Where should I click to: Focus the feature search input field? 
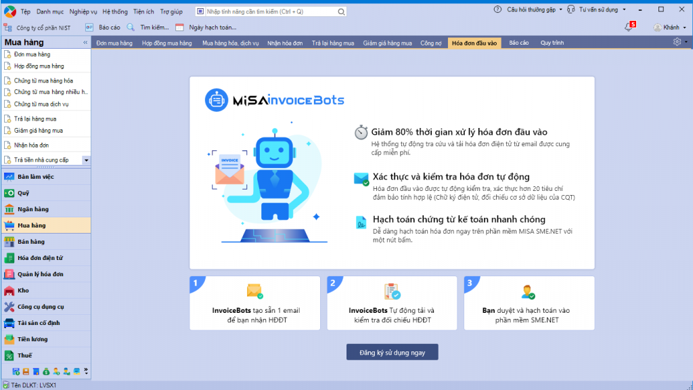tap(271, 12)
